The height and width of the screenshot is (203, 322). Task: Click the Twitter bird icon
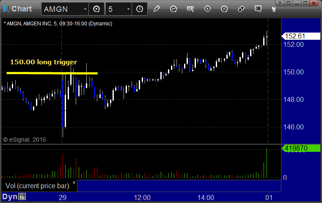pos(273,9)
